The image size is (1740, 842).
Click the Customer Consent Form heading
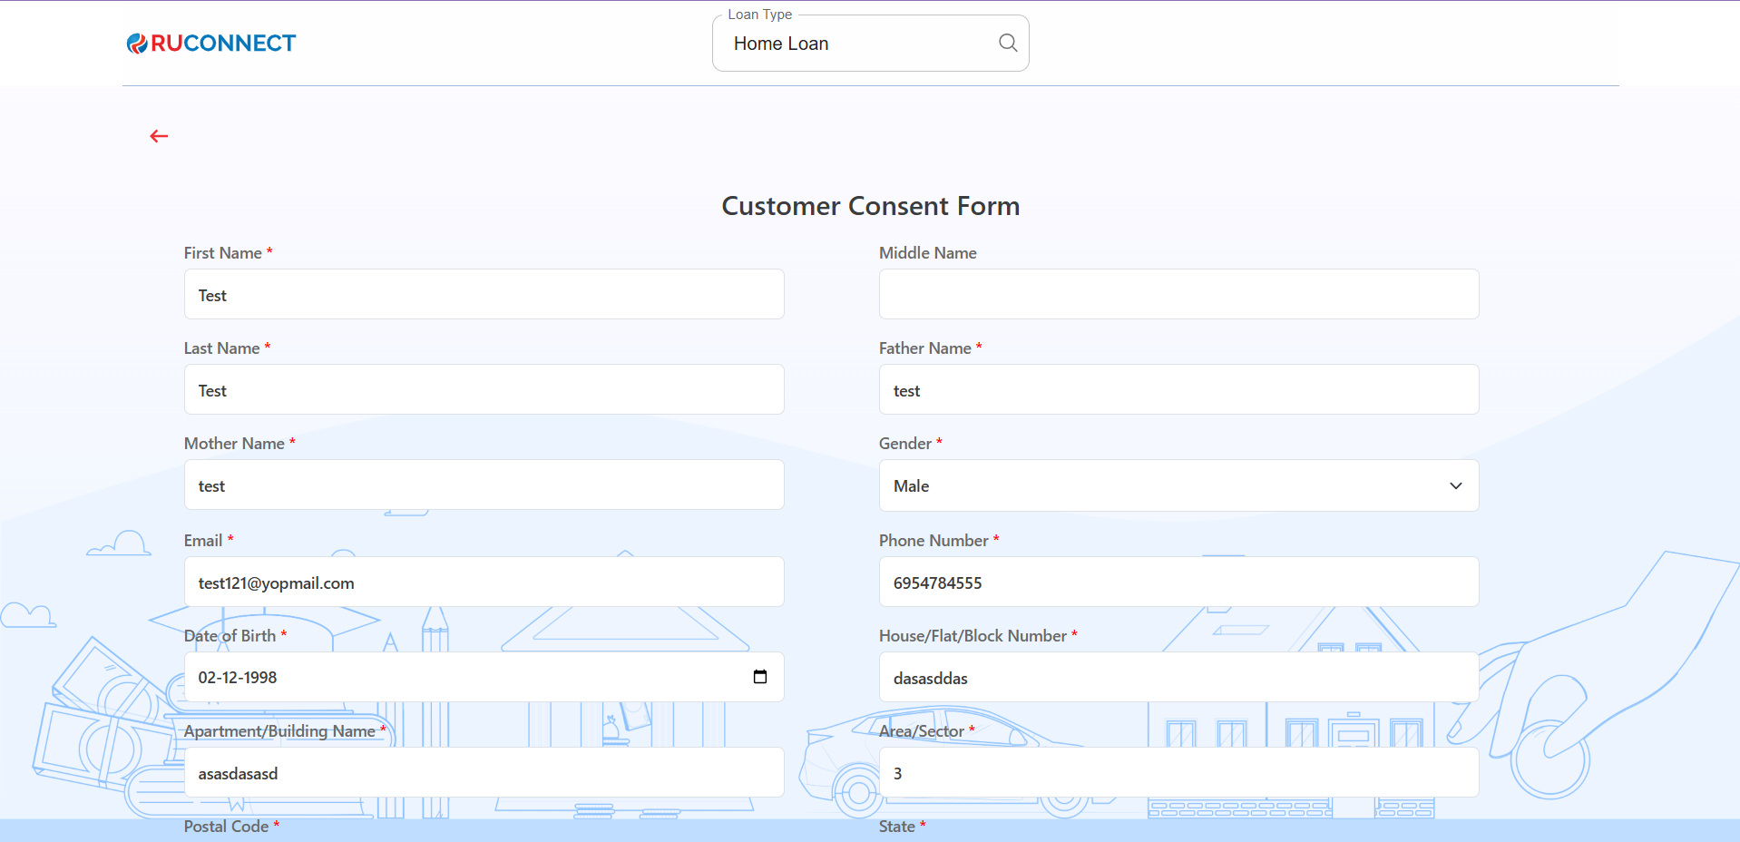(x=870, y=206)
